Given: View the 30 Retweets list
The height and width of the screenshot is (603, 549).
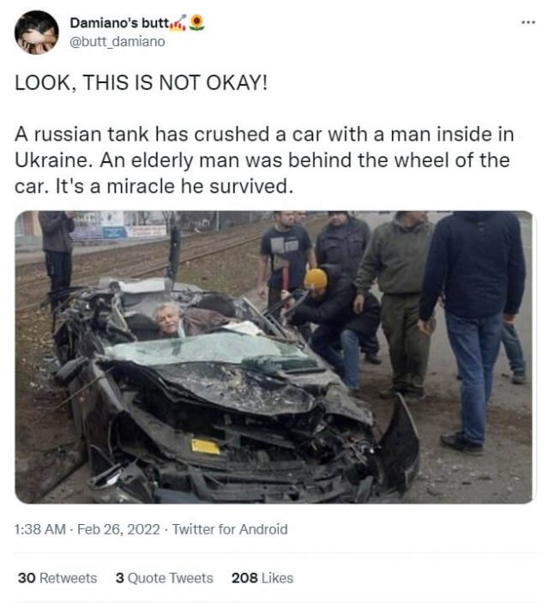Looking at the screenshot, I should click(57, 578).
